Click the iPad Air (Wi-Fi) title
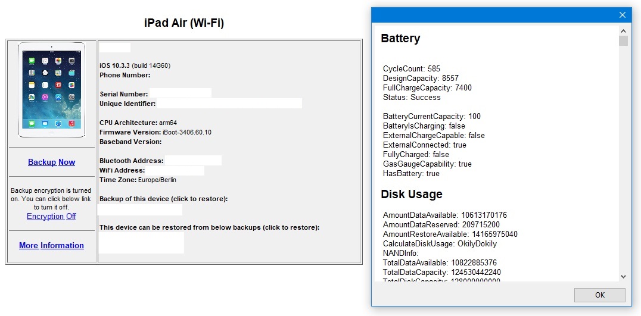This screenshot has width=641, height=316. (184, 23)
